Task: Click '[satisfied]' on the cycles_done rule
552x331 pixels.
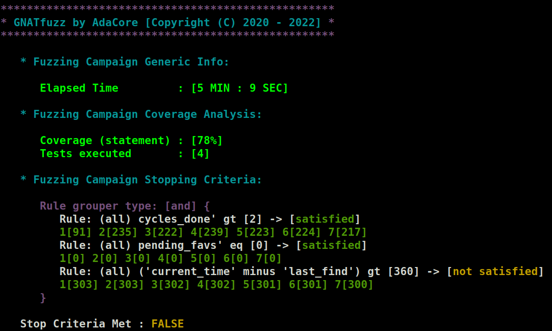Action: (325, 219)
